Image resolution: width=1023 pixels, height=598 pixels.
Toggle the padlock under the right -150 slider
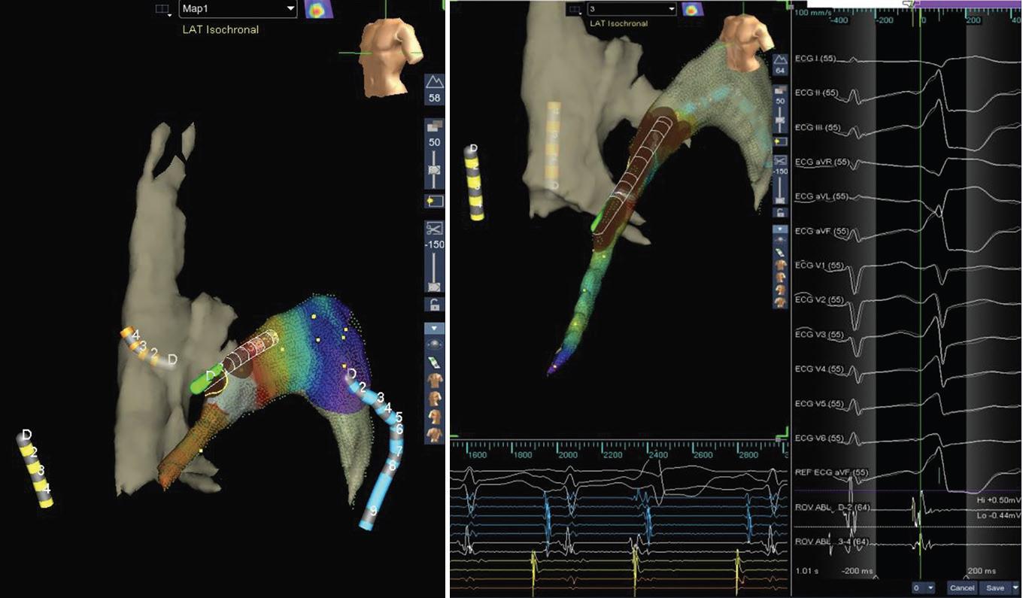[x=780, y=212]
